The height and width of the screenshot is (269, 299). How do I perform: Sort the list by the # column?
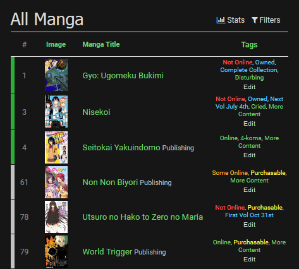tap(25, 44)
